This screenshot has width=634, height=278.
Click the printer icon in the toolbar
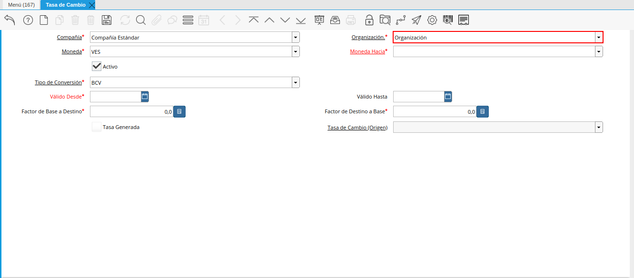[351, 20]
